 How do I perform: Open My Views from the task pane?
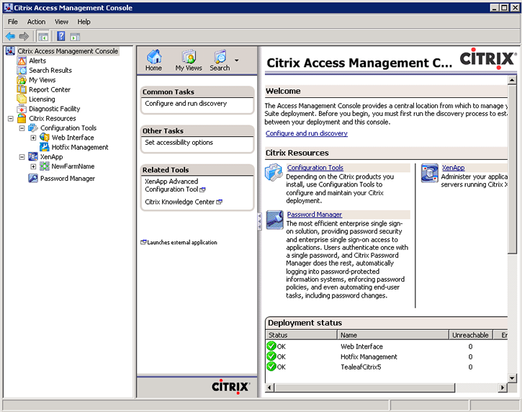189,61
